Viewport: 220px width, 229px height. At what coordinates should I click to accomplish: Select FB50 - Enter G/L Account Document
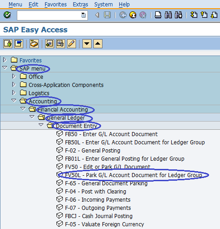(111, 134)
